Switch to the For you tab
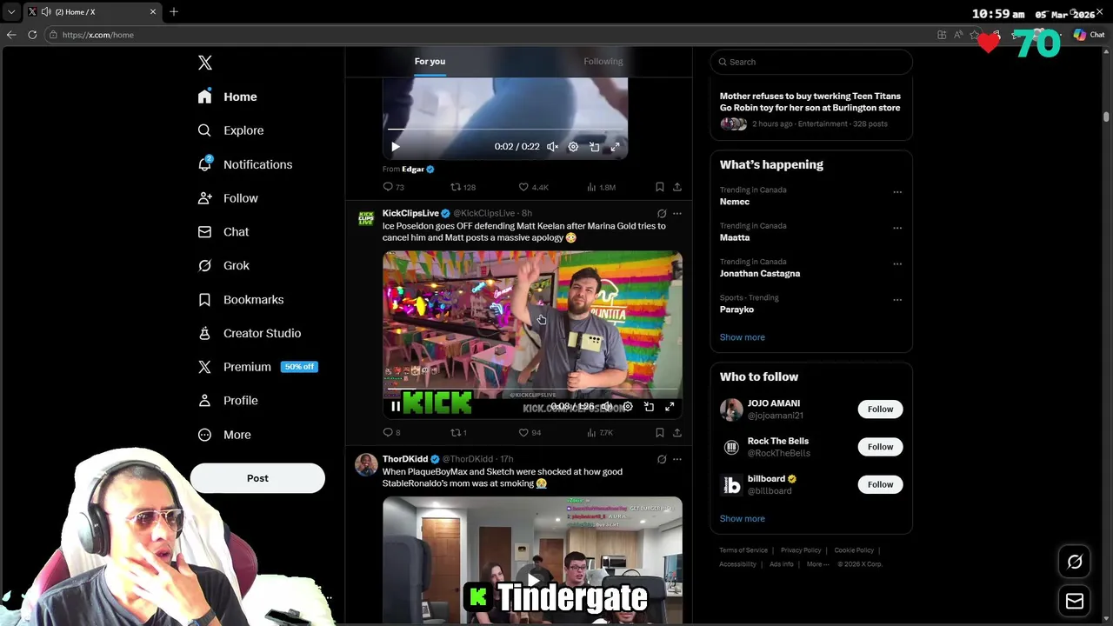The image size is (1113, 626). click(x=430, y=62)
